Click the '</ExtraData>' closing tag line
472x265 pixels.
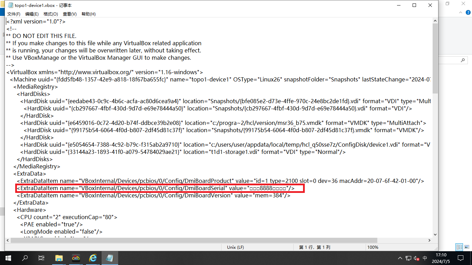[31, 203]
